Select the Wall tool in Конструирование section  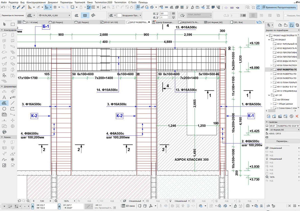coord(4,35)
